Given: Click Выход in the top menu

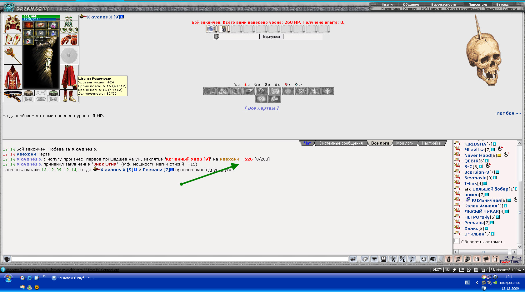Looking at the screenshot, I should (502, 5).
